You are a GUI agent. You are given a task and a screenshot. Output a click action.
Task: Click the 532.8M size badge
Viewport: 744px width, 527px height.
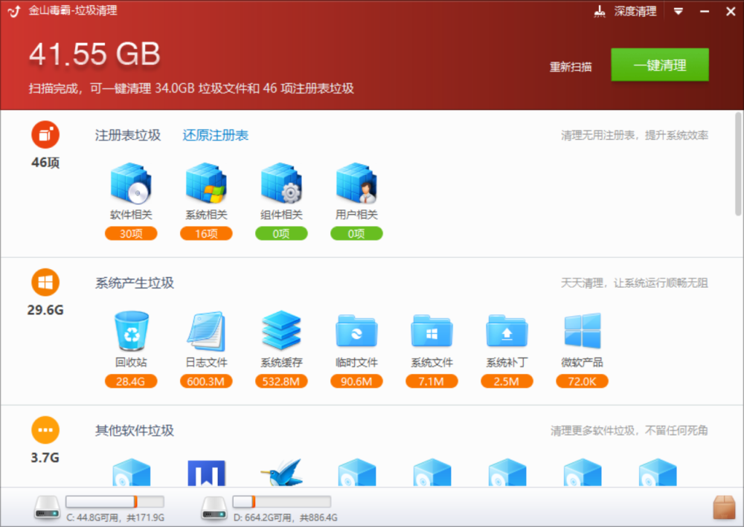pos(281,381)
